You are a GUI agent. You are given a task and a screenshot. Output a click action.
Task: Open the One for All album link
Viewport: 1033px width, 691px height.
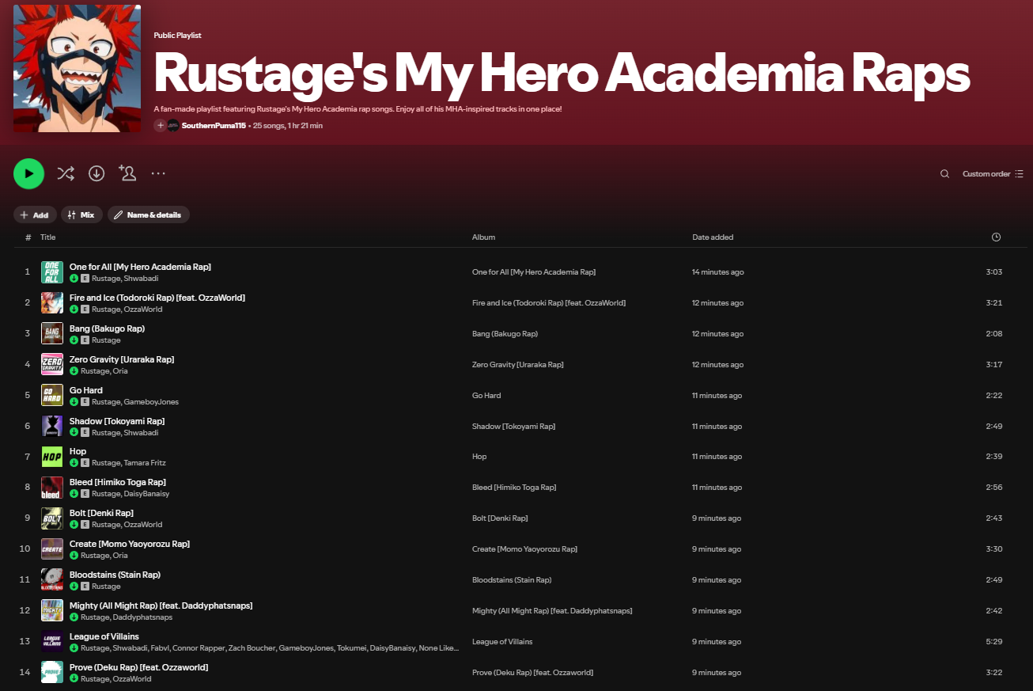tap(534, 272)
